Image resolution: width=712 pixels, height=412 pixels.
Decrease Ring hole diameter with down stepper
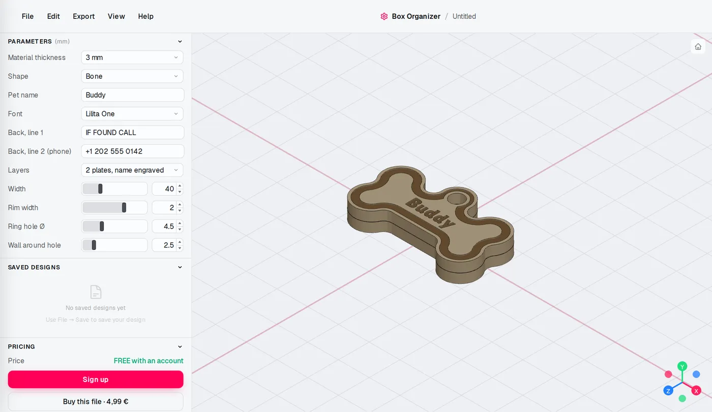tap(180, 230)
